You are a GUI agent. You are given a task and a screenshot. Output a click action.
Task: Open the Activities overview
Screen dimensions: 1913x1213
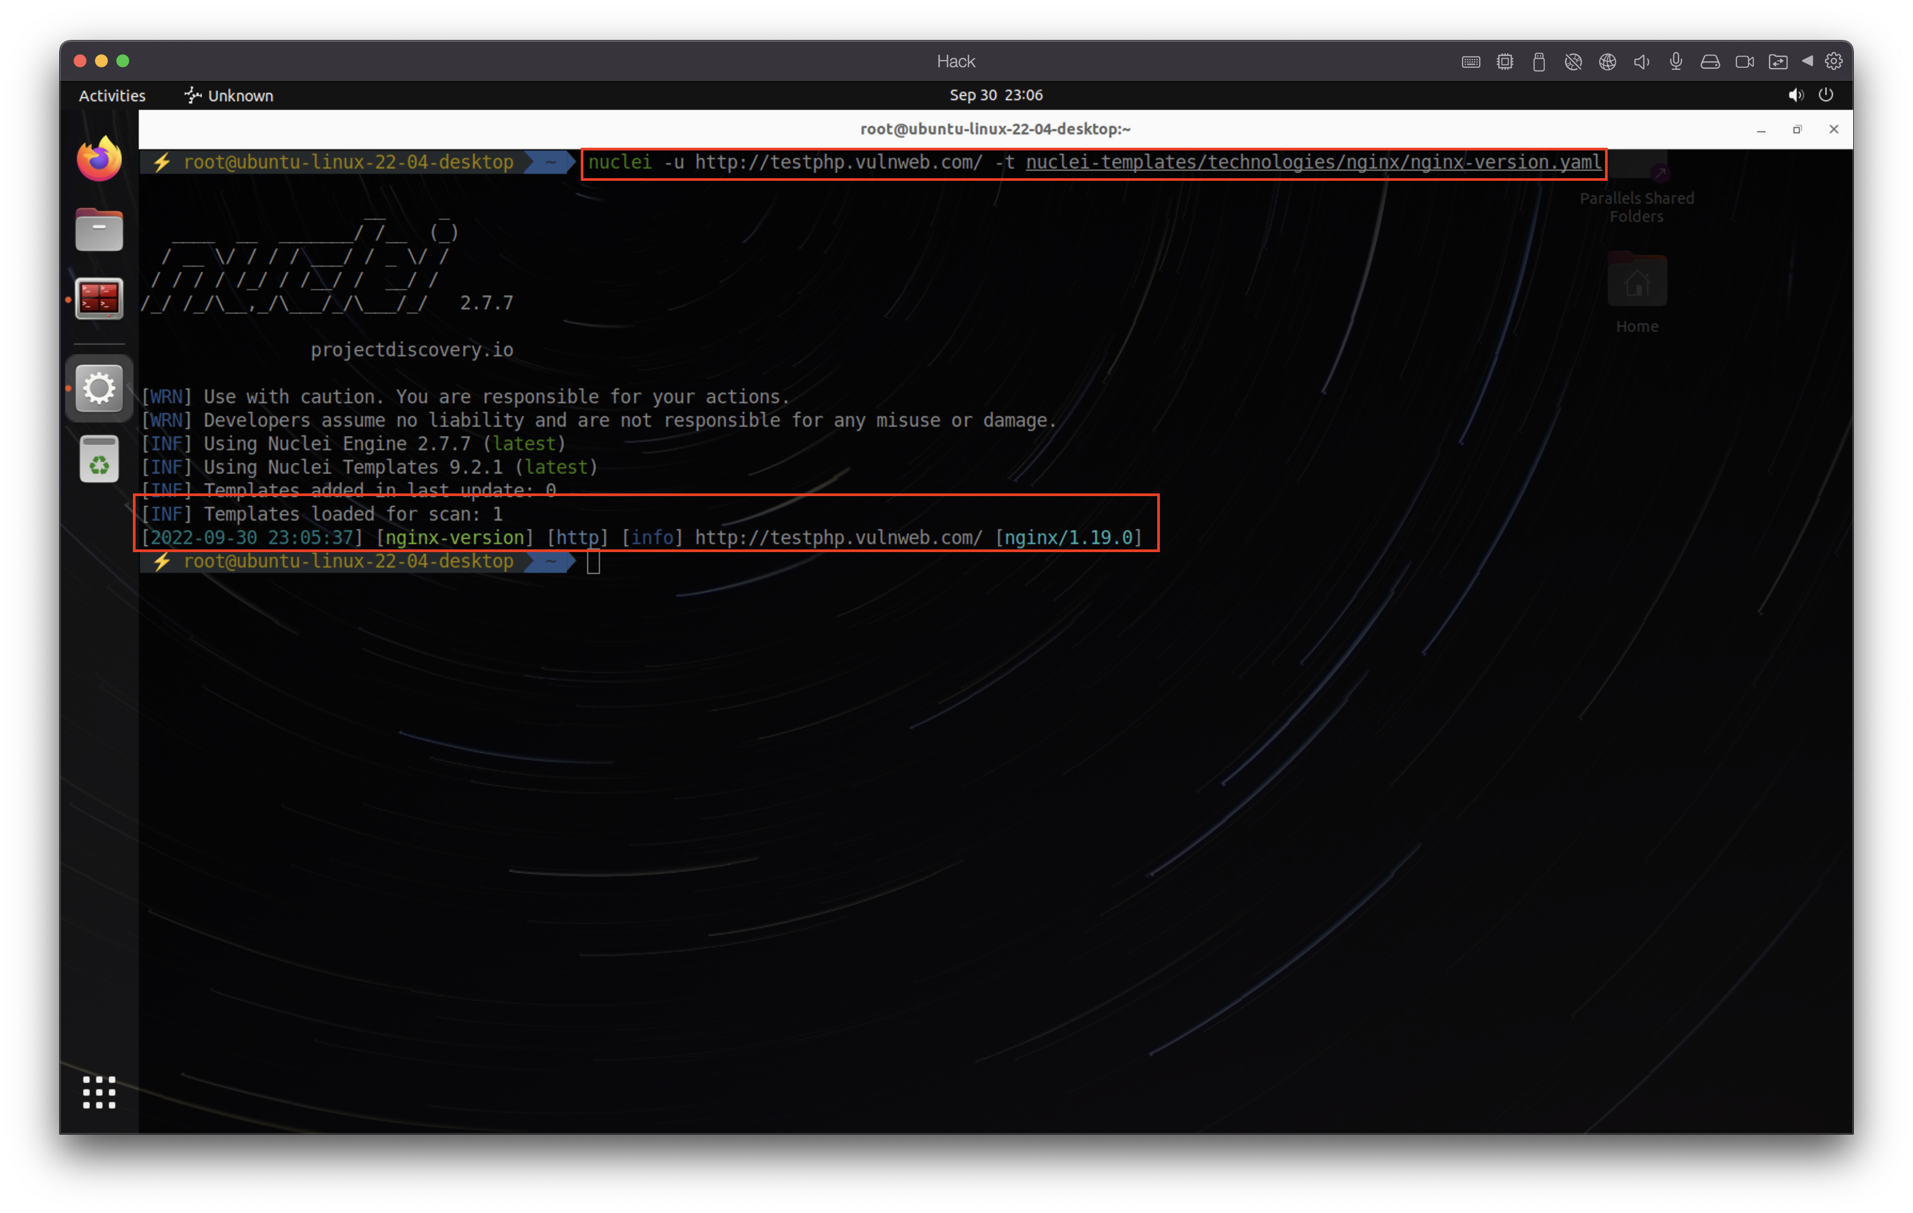click(x=112, y=95)
